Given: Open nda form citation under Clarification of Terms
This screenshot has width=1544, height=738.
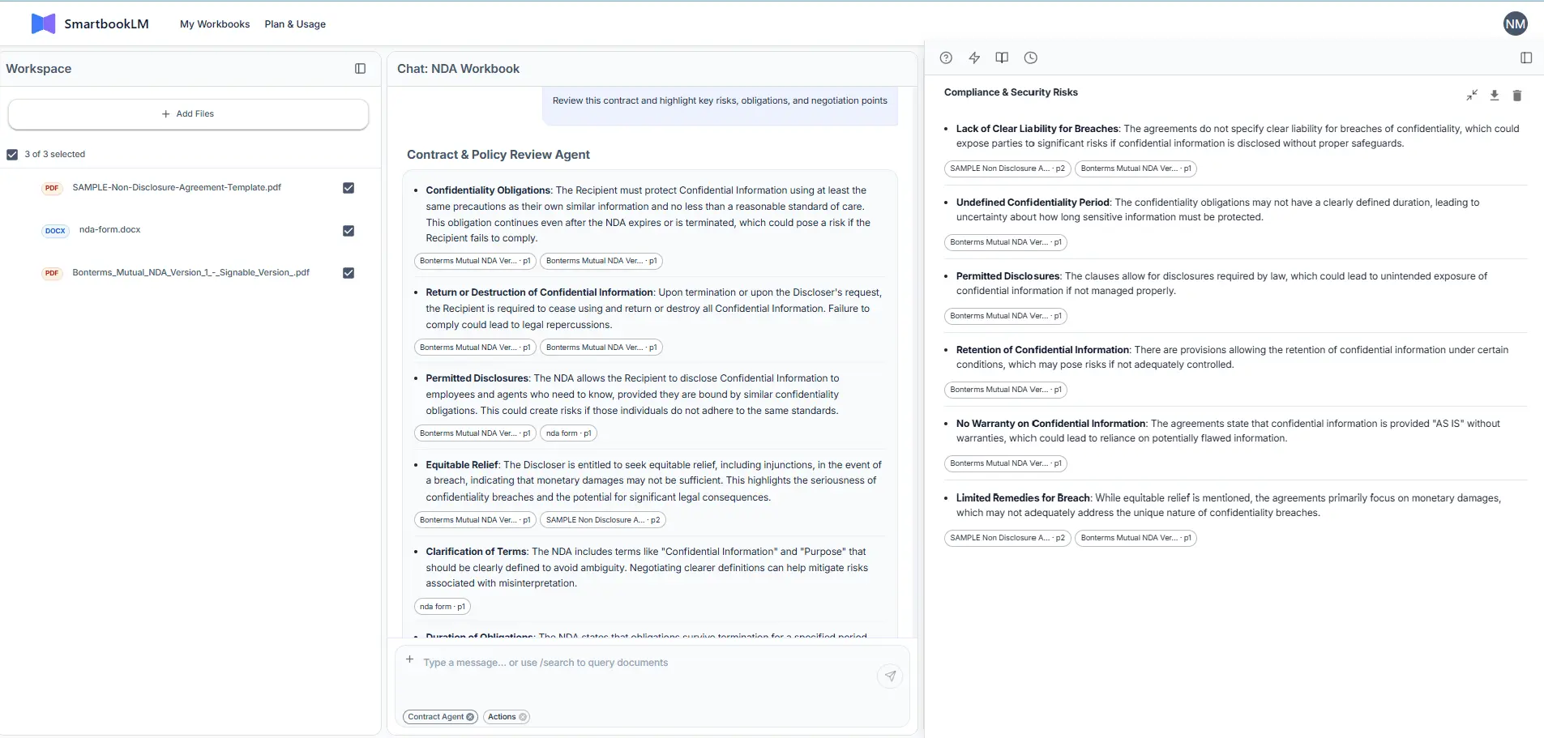Looking at the screenshot, I should pyautogui.click(x=443, y=607).
